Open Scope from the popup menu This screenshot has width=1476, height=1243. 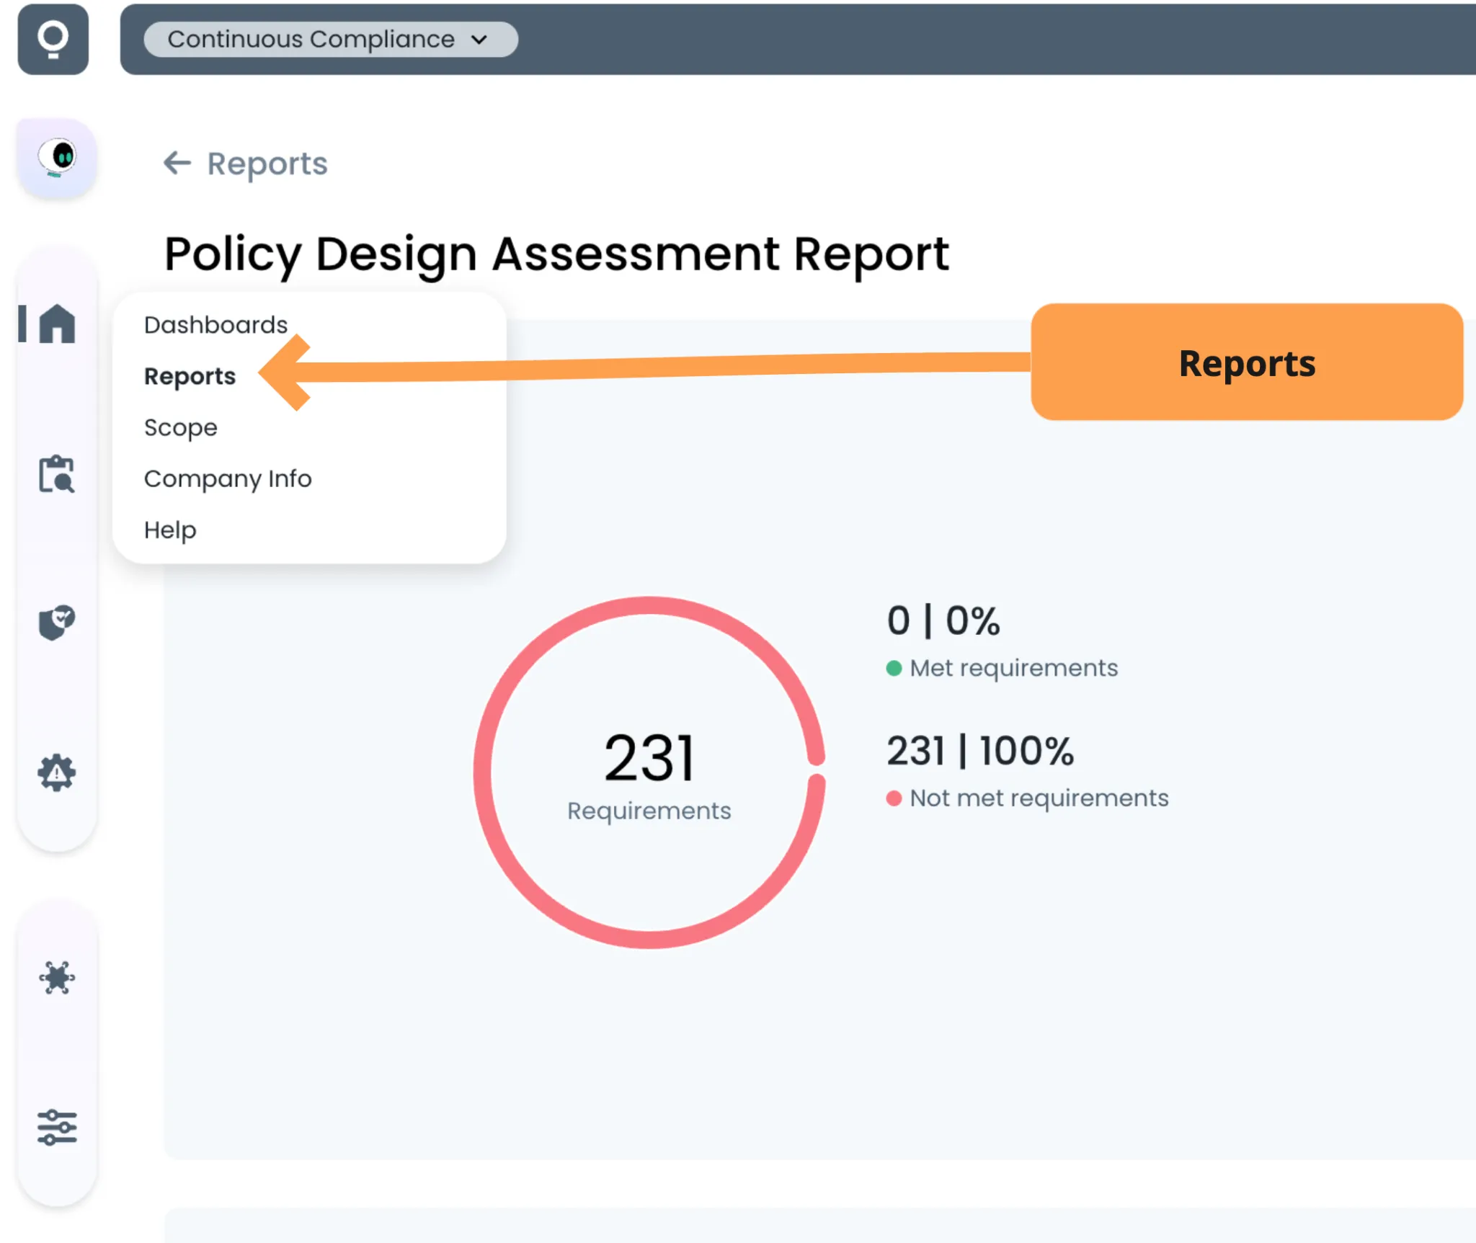[x=180, y=427]
